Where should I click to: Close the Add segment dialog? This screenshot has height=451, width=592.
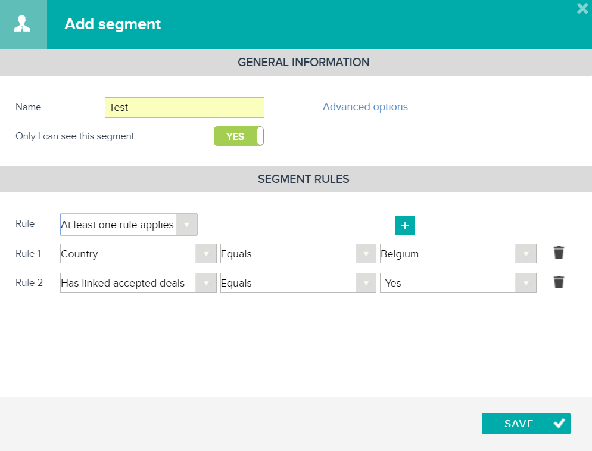(582, 9)
